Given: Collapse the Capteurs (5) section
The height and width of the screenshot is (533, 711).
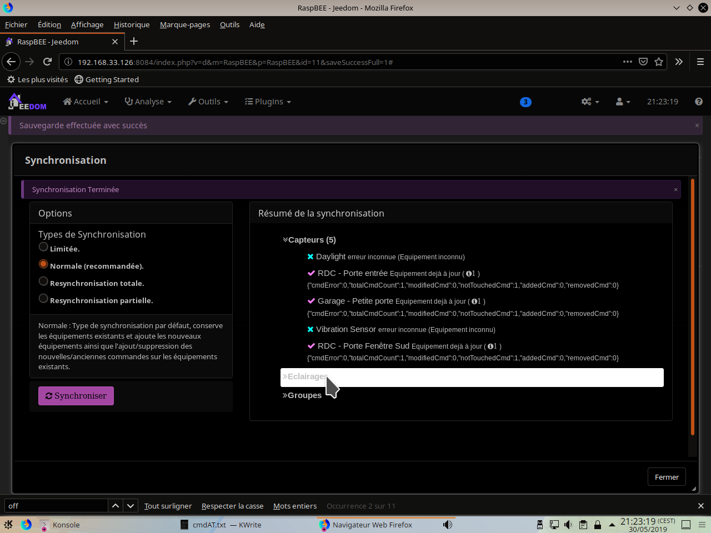Looking at the screenshot, I should pos(309,240).
